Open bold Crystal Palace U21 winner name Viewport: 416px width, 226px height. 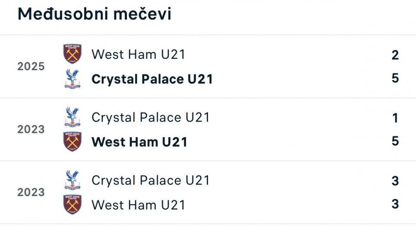(x=152, y=79)
